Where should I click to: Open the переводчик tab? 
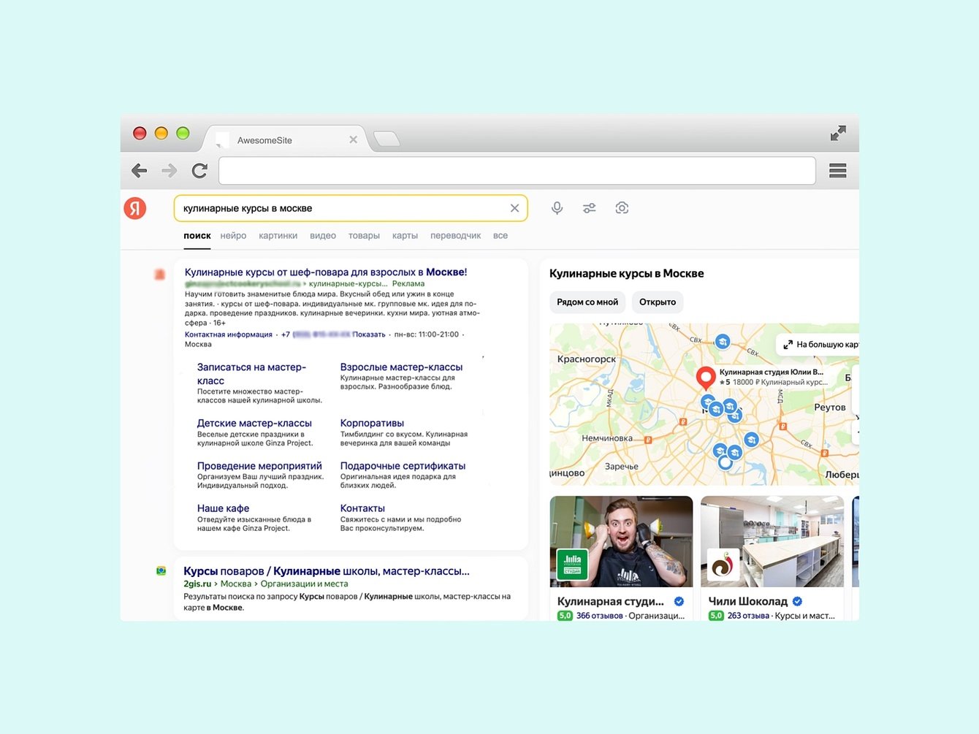(x=455, y=236)
